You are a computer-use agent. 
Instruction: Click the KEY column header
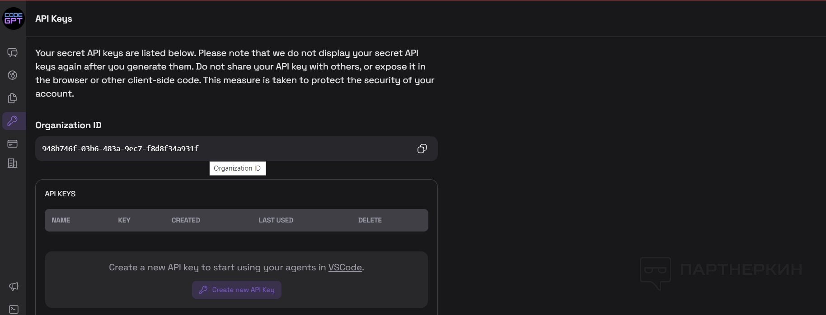124,220
